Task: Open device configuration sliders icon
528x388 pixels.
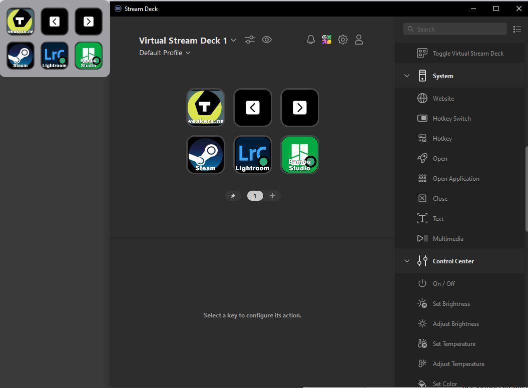Action: pos(250,40)
